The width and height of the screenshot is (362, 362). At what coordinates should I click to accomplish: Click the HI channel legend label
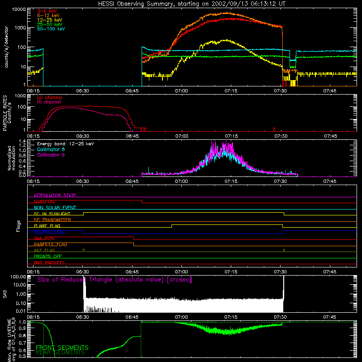[49, 102]
